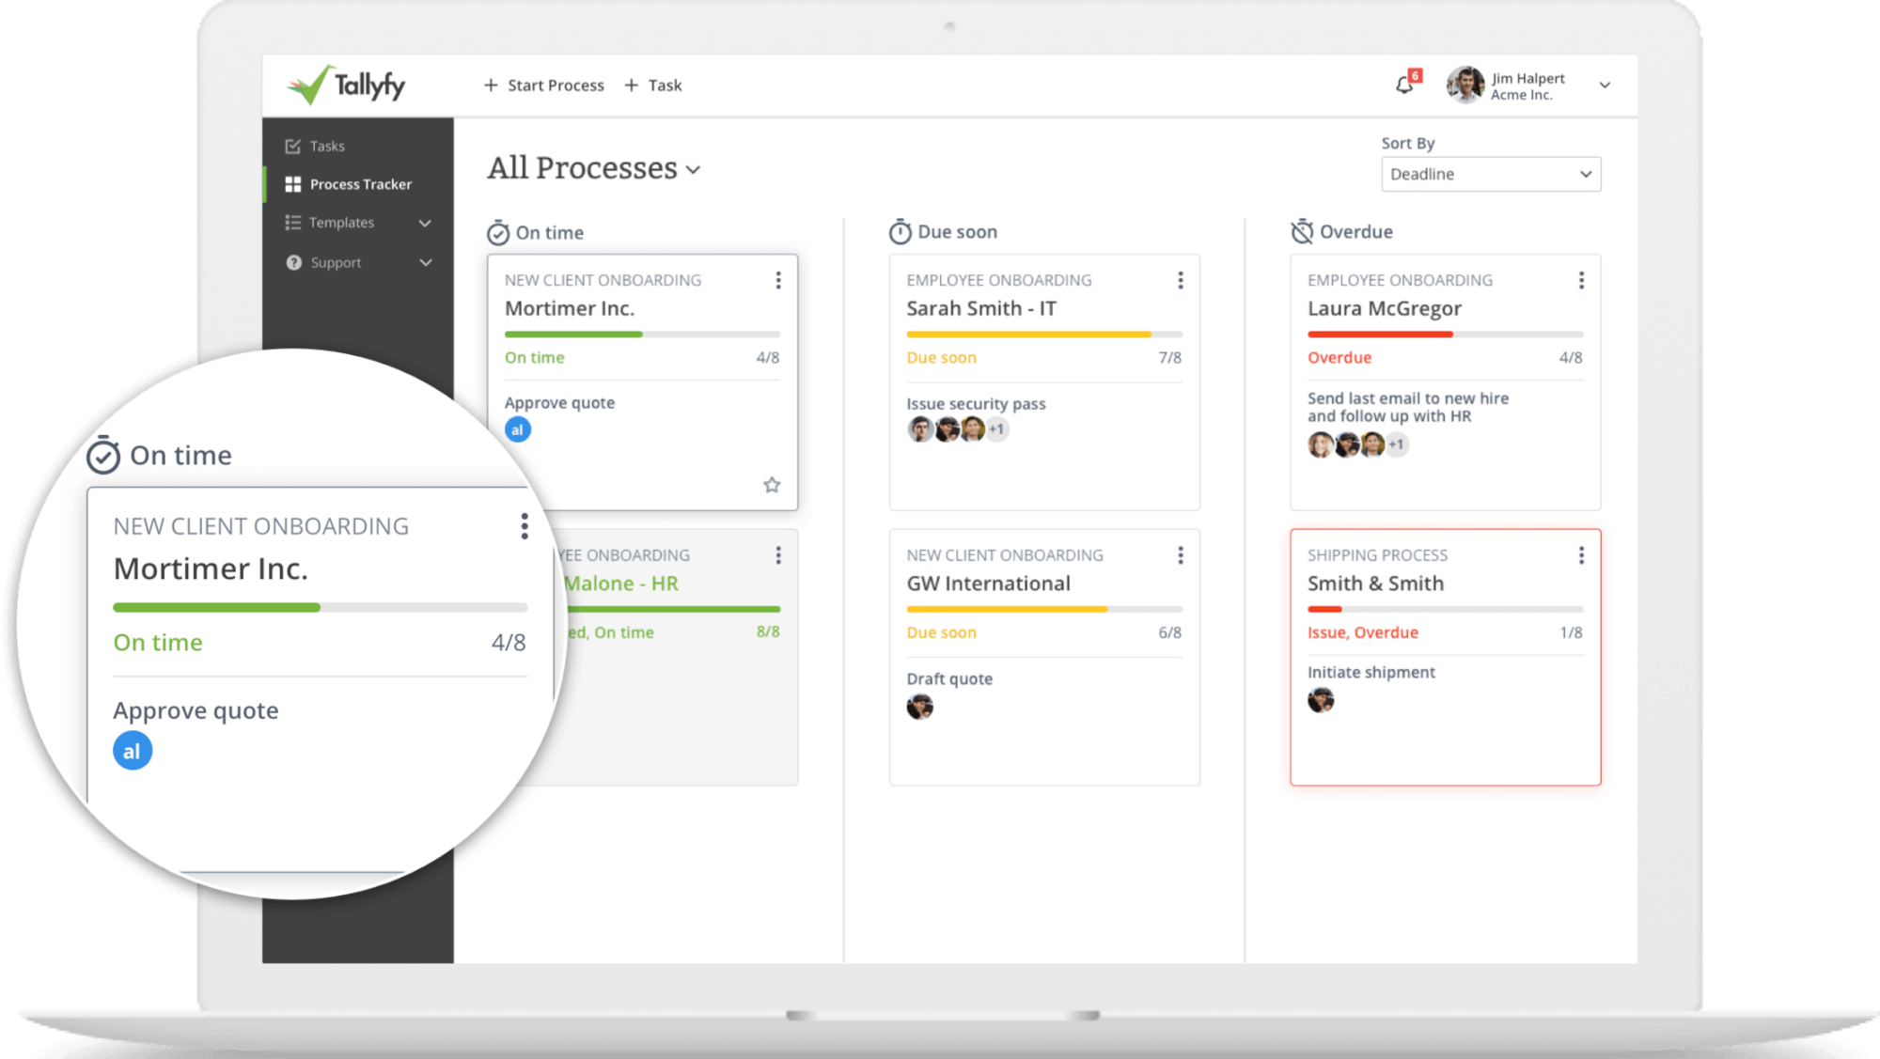Screen dimensions: 1880x1059
Task: Click the Laura McGregor overdue progress bar
Action: click(x=1445, y=334)
